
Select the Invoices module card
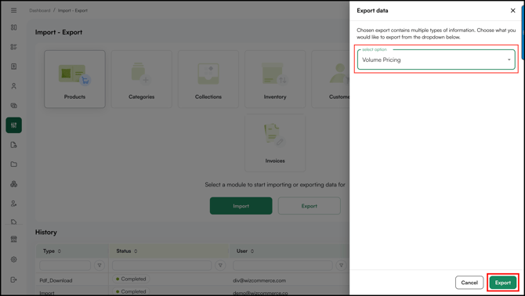tap(275, 143)
